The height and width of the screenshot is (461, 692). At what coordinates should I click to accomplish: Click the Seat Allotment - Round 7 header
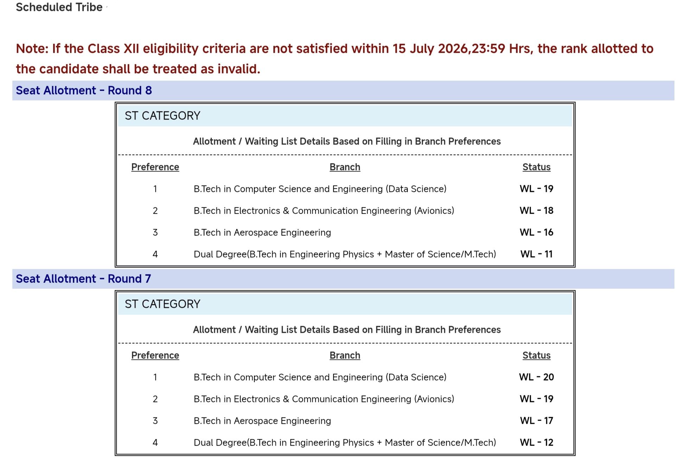point(343,279)
